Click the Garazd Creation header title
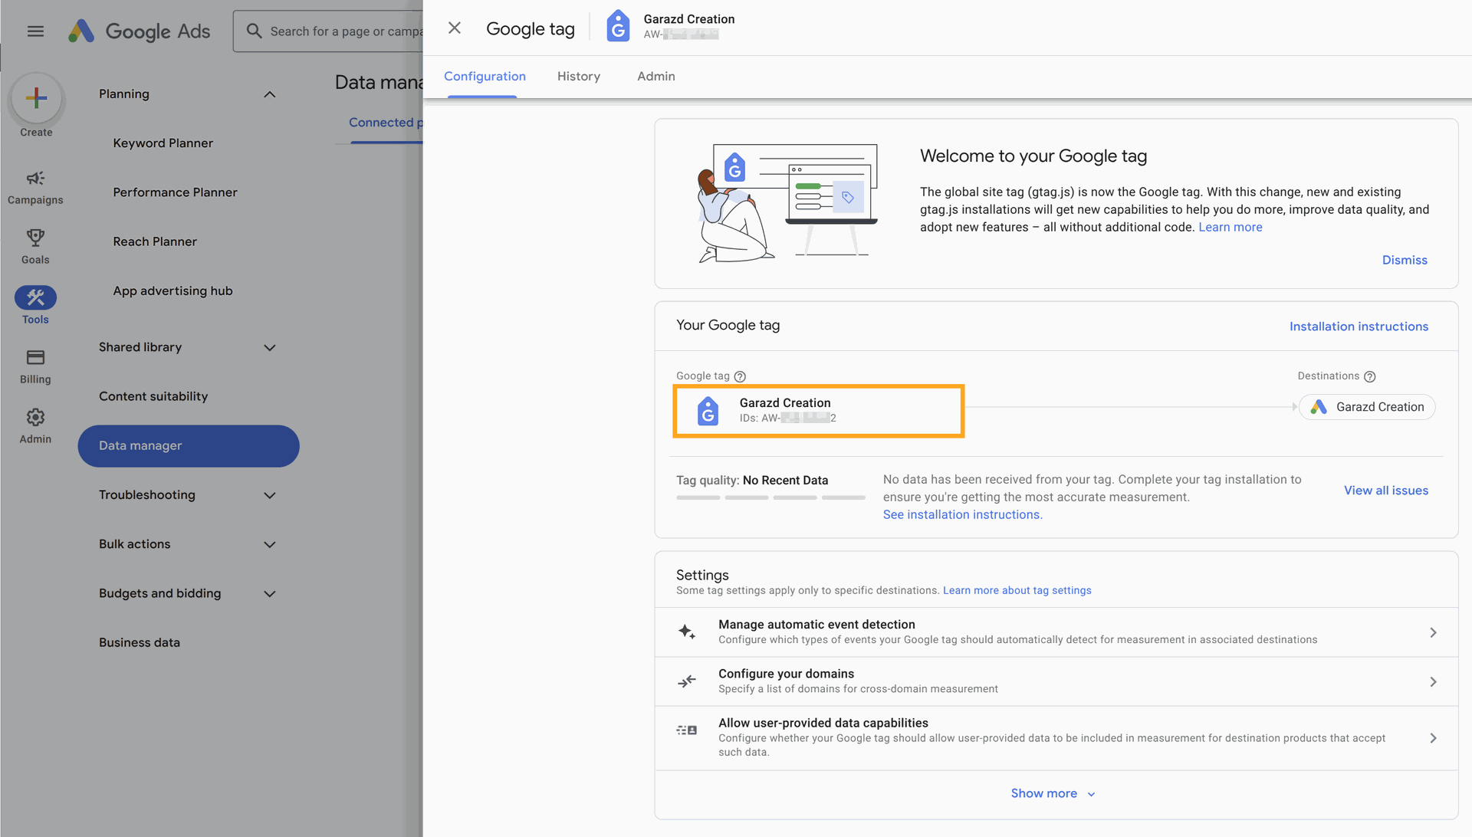This screenshot has width=1472, height=837. 688,19
